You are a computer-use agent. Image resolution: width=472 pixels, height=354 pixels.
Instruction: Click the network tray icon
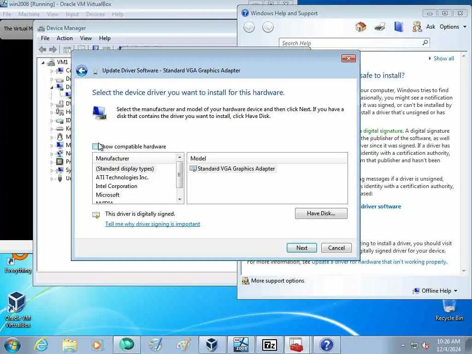click(x=414, y=346)
